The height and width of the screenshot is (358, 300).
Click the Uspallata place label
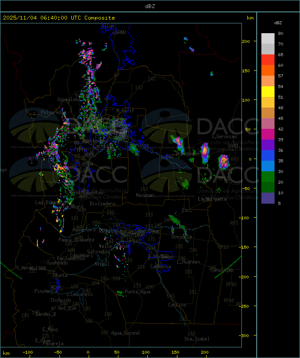(x=69, y=99)
